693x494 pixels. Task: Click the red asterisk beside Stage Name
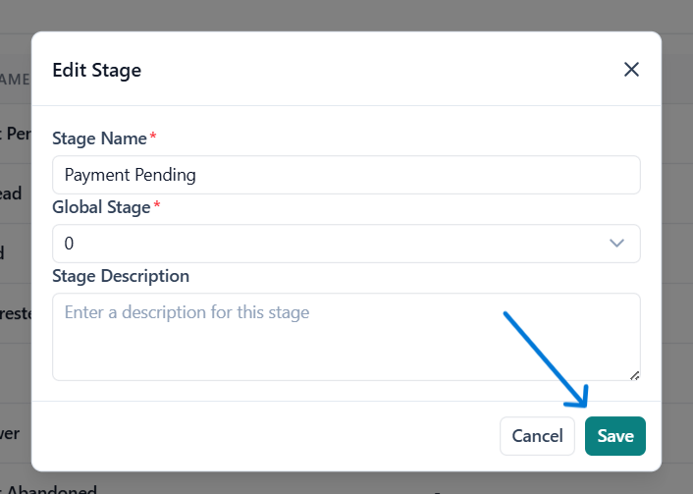[x=153, y=137]
